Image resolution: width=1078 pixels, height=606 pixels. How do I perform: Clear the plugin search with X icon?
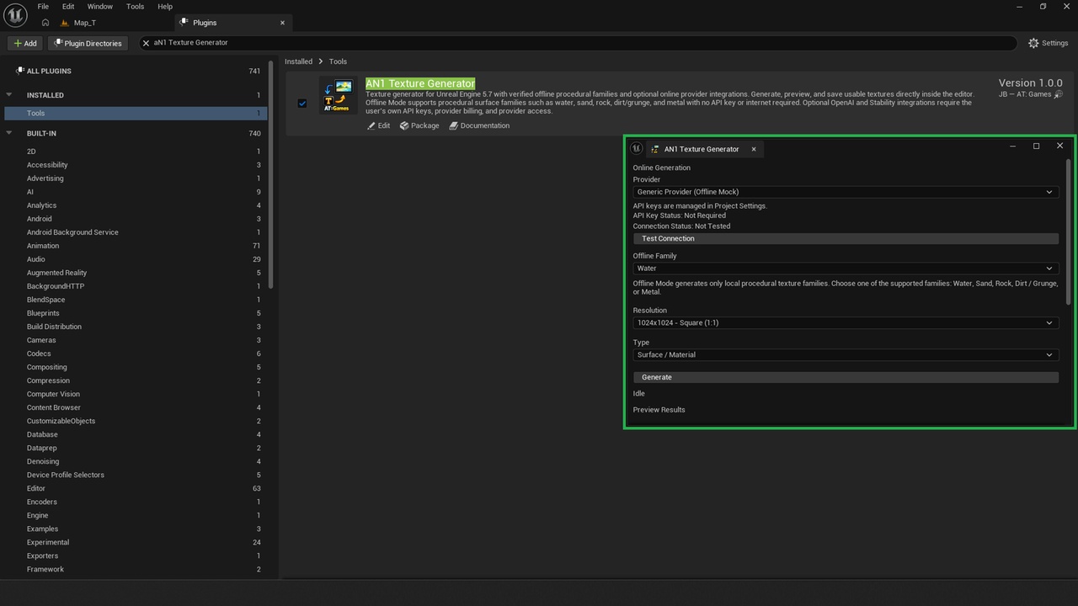click(146, 43)
